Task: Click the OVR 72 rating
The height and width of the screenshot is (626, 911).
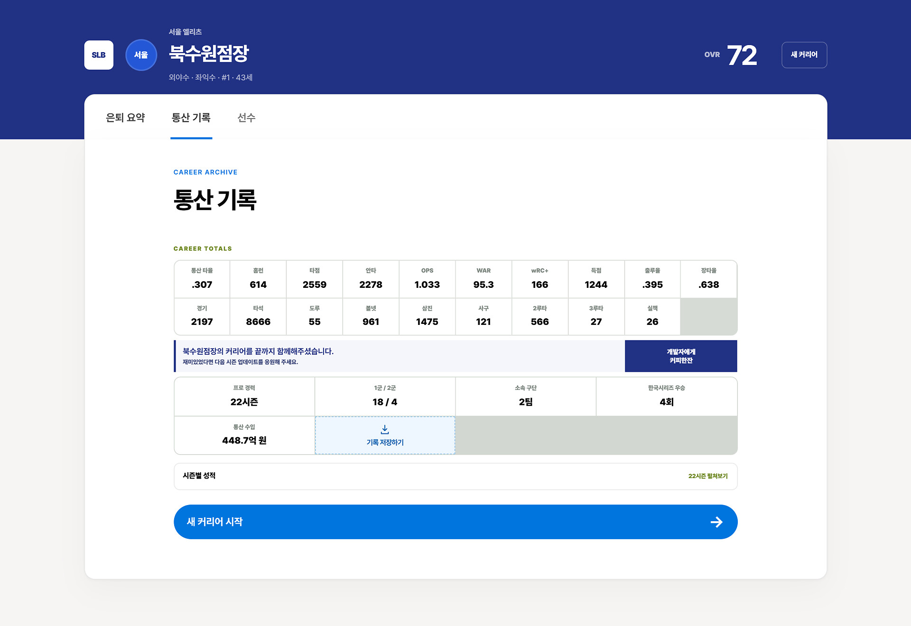Action: pos(731,55)
